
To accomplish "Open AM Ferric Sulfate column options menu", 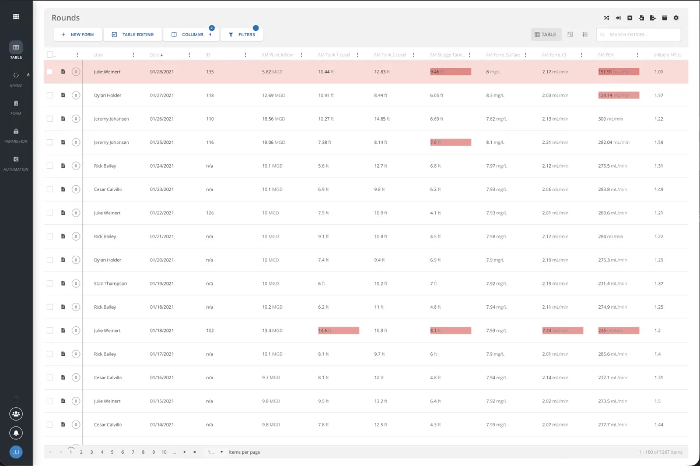I will 525,55.
